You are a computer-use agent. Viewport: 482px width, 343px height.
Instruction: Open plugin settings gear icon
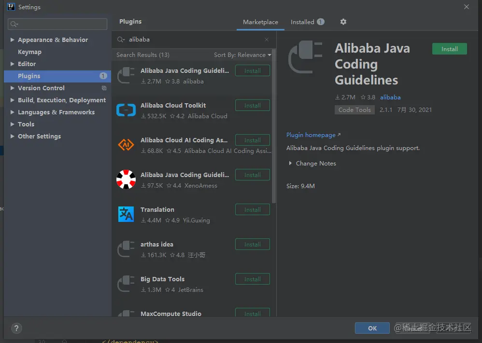click(x=343, y=22)
